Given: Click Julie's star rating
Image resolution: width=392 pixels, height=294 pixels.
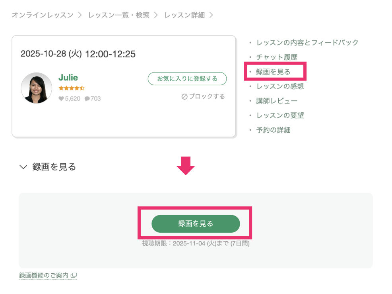Looking at the screenshot, I should (x=71, y=88).
